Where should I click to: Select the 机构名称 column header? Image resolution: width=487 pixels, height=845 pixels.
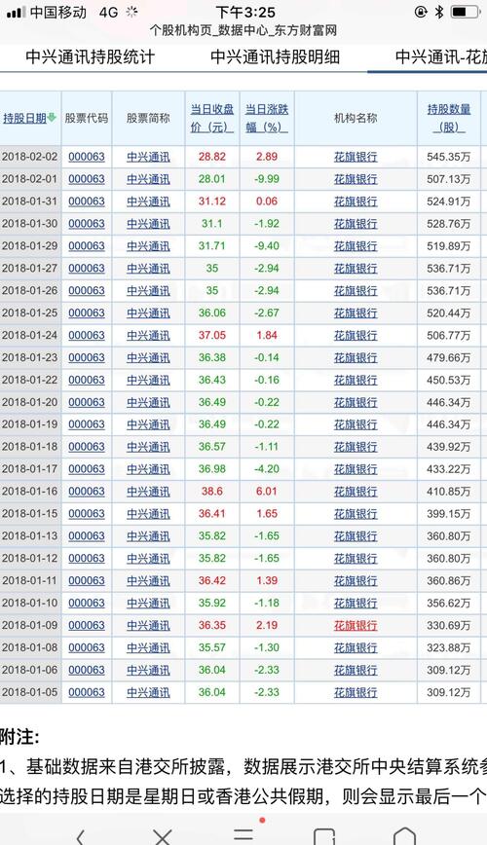(356, 118)
